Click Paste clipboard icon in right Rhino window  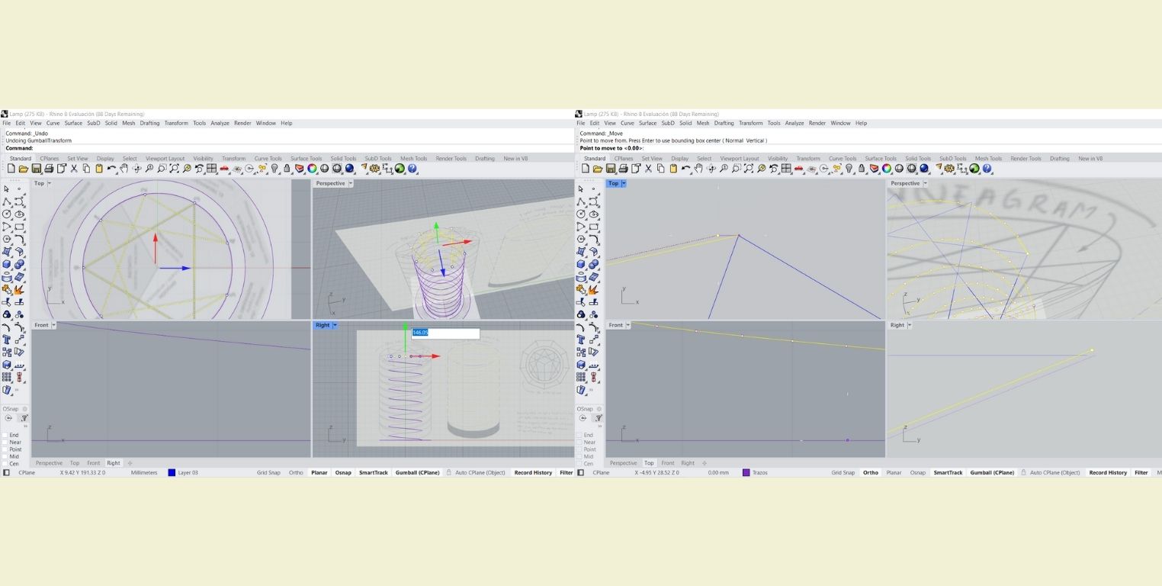(x=673, y=169)
